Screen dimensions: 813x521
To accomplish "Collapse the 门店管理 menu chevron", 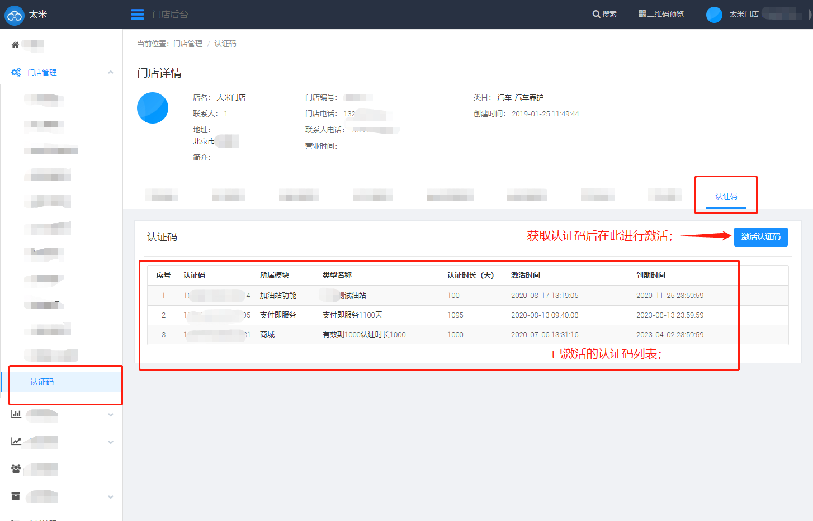I will [x=111, y=72].
